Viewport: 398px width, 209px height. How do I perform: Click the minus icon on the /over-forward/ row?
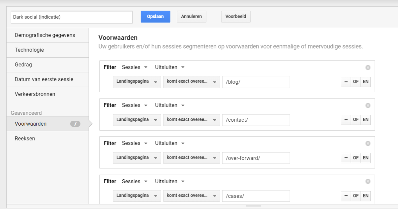pyautogui.click(x=346, y=158)
